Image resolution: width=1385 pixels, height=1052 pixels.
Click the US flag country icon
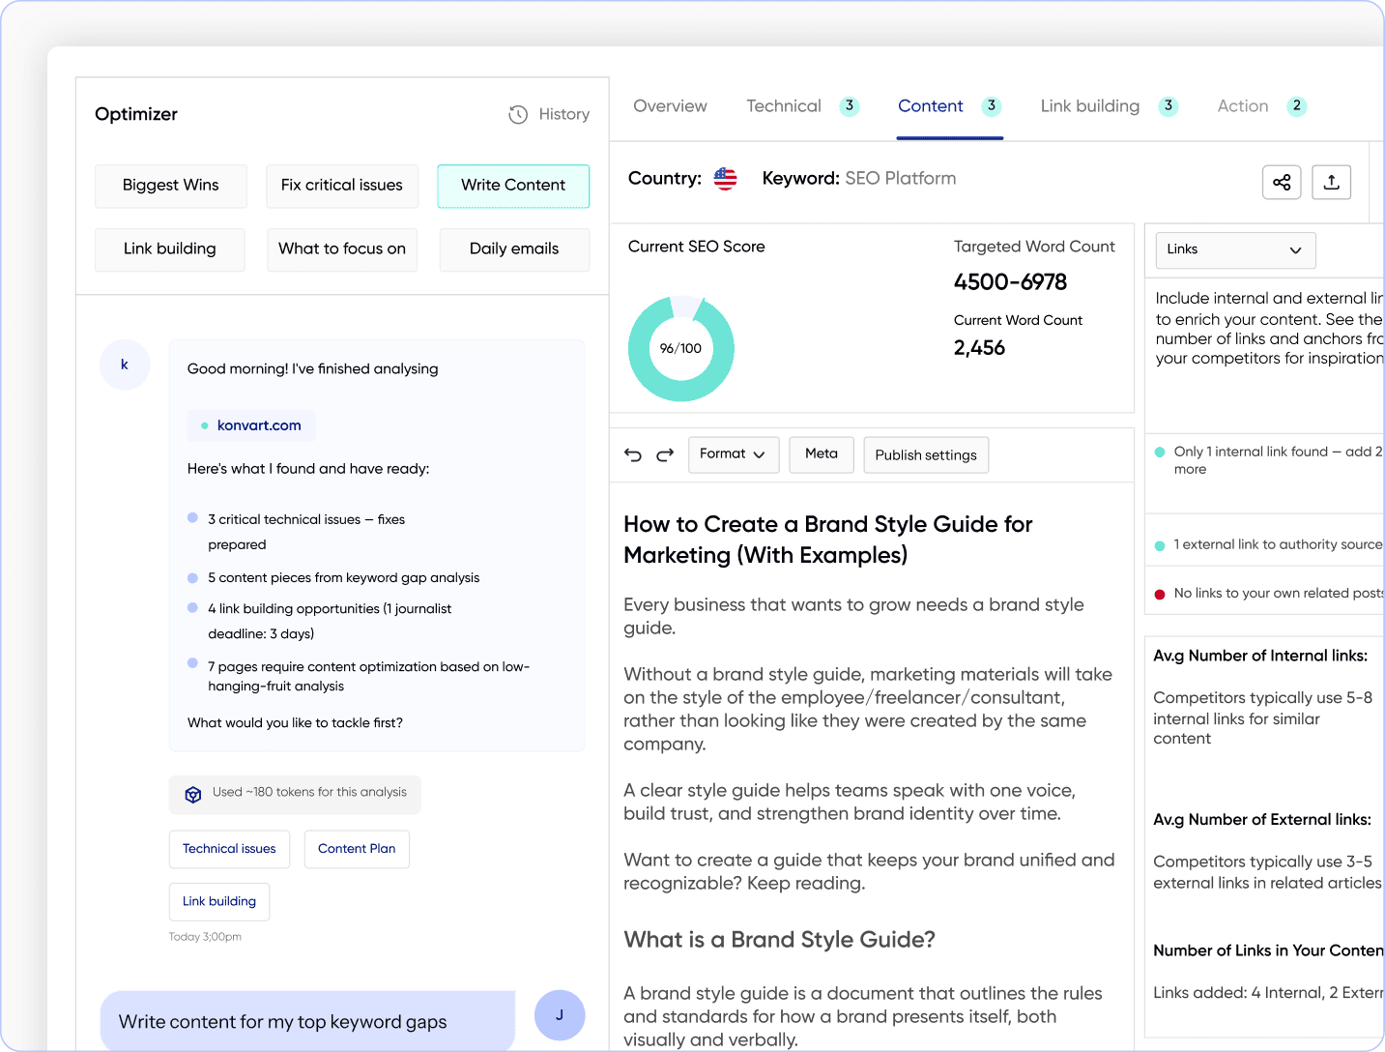coord(725,178)
